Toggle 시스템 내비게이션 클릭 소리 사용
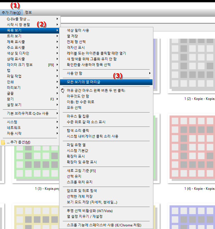 (106, 136)
